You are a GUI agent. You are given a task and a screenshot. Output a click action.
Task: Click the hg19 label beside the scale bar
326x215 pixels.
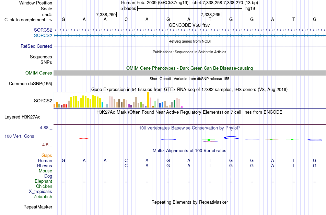[250, 9]
